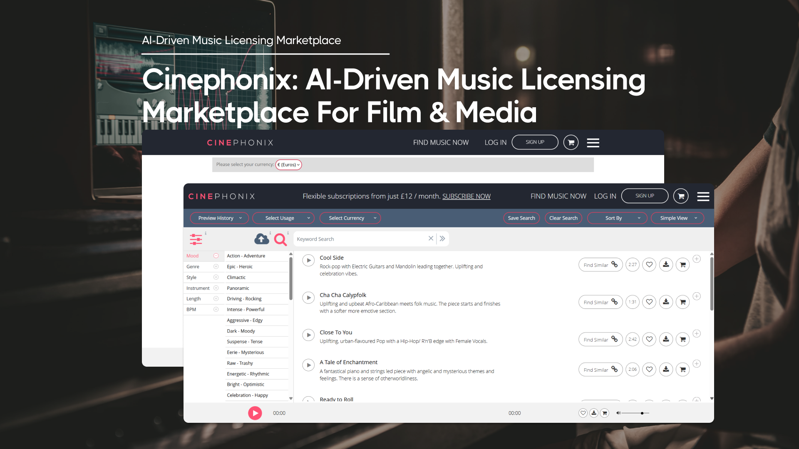The width and height of the screenshot is (799, 449).
Task: Expand the Genre filter category
Action: [216, 267]
